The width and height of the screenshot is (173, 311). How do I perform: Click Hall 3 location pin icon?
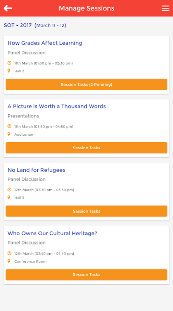(9, 197)
